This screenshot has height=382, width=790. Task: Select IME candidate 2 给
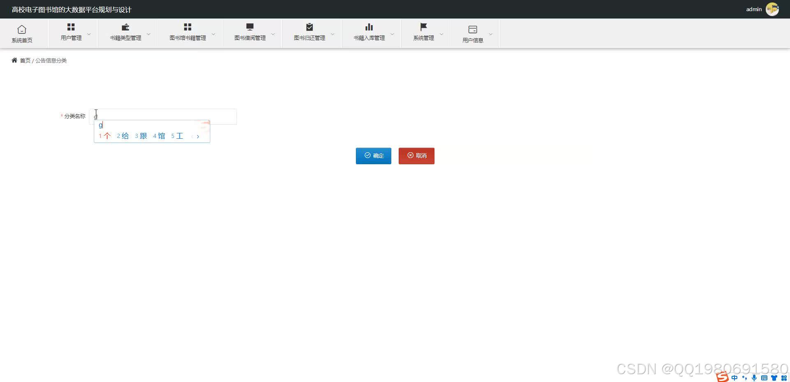[123, 136]
